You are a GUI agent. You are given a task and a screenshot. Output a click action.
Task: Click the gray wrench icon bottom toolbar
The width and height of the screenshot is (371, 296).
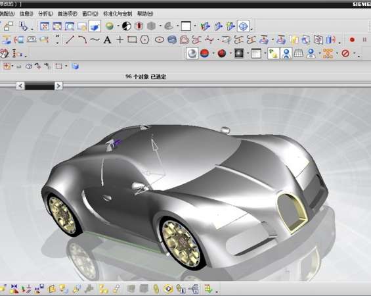coord(89,289)
